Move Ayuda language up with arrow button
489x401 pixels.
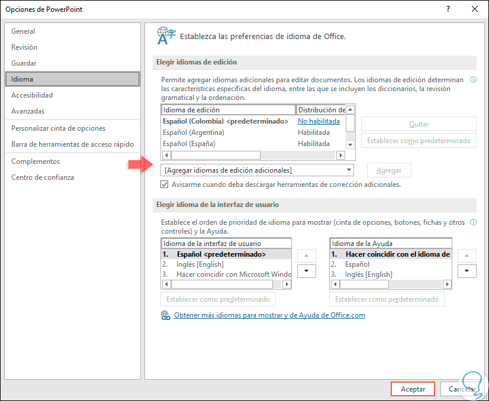point(467,256)
